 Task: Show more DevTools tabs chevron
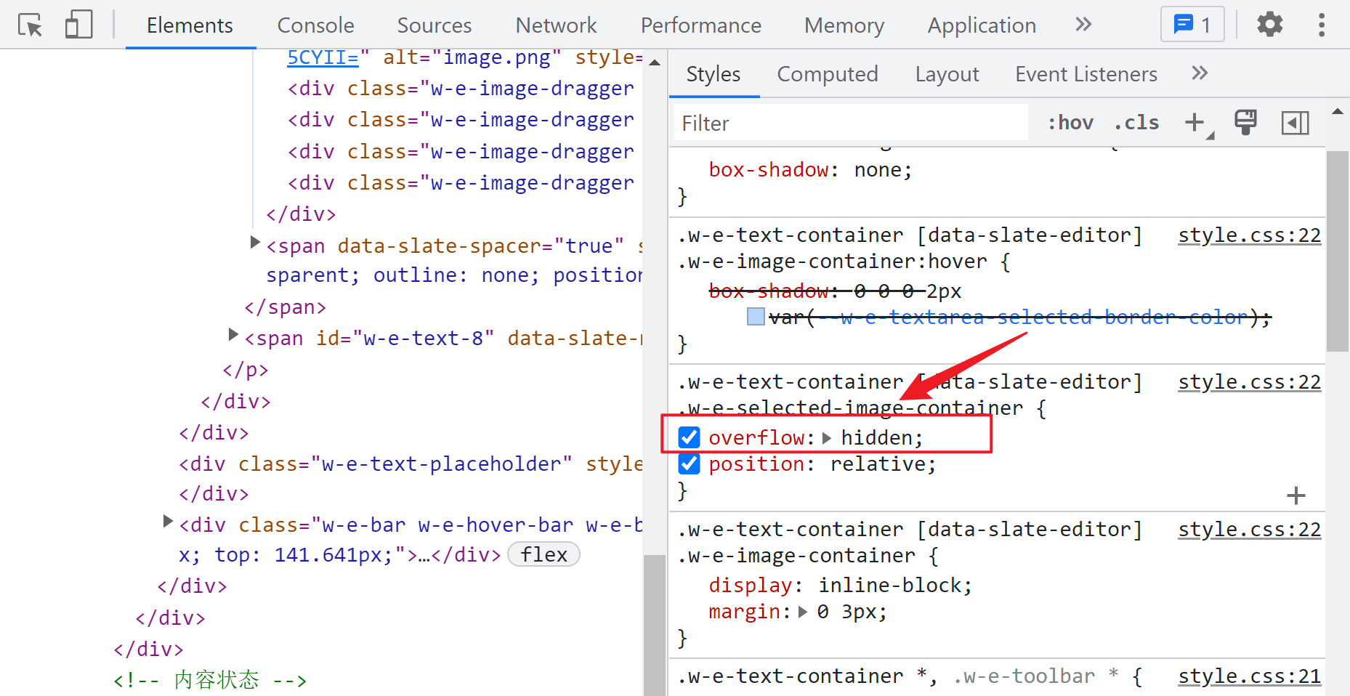[x=1083, y=25]
